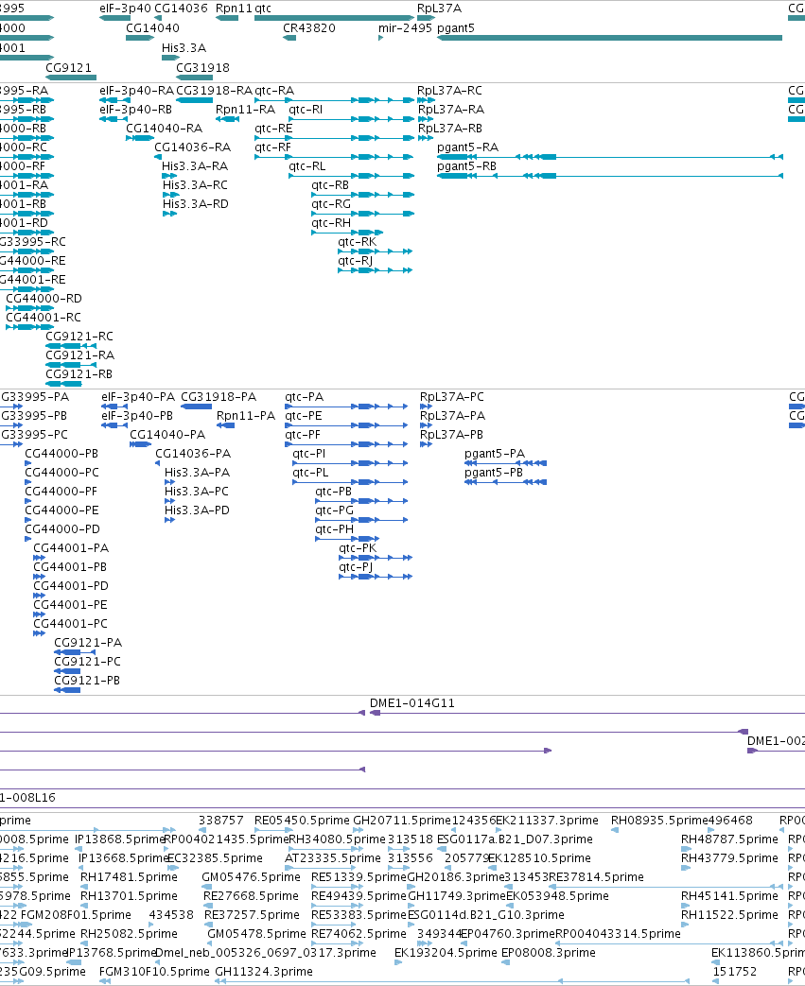The width and height of the screenshot is (805, 986).
Task: Click EST RH08935.5prime
Action: [x=659, y=820]
